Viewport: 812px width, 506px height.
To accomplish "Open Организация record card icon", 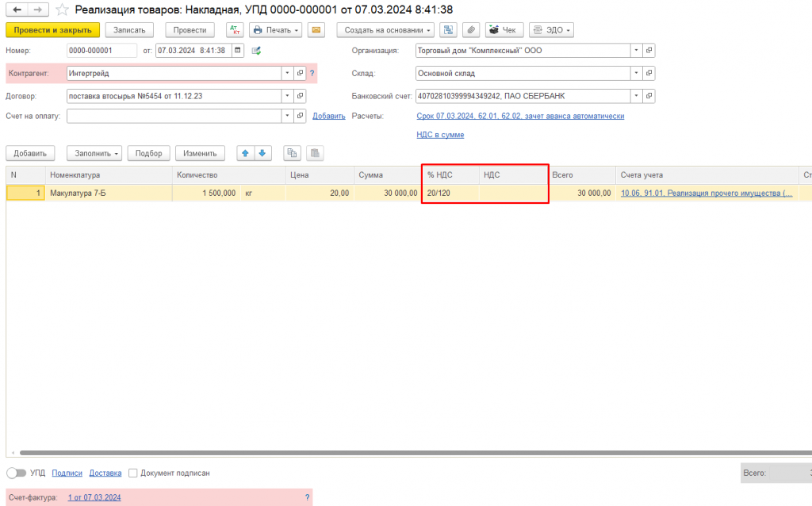I will [x=649, y=50].
